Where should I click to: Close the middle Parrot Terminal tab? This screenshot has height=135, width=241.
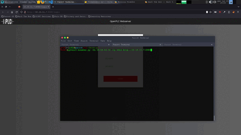[160, 45]
